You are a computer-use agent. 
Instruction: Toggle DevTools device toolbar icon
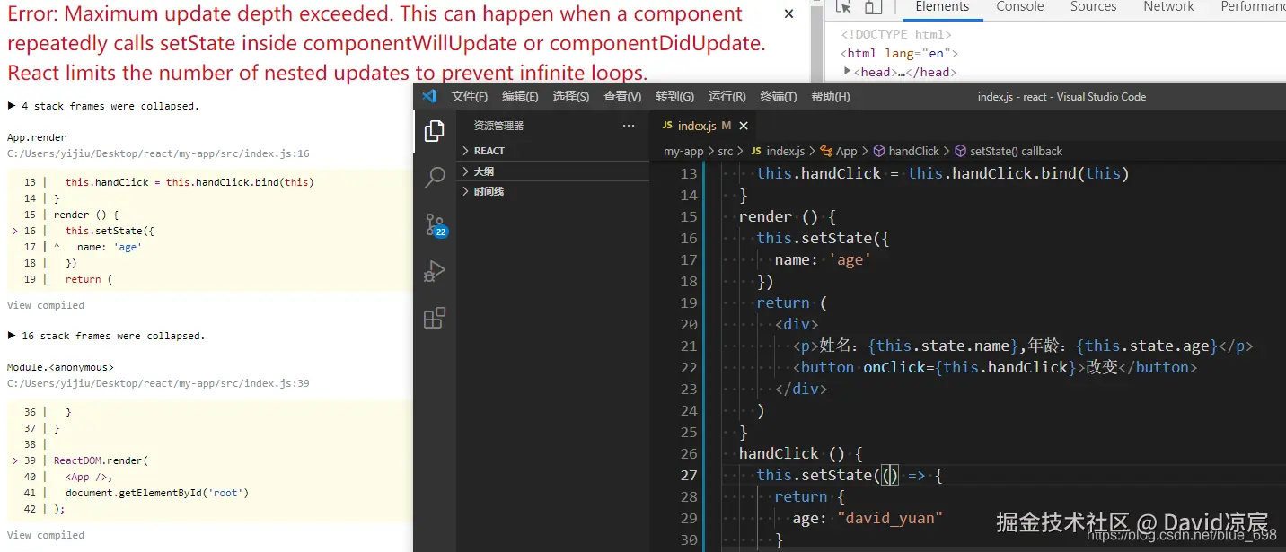873,7
